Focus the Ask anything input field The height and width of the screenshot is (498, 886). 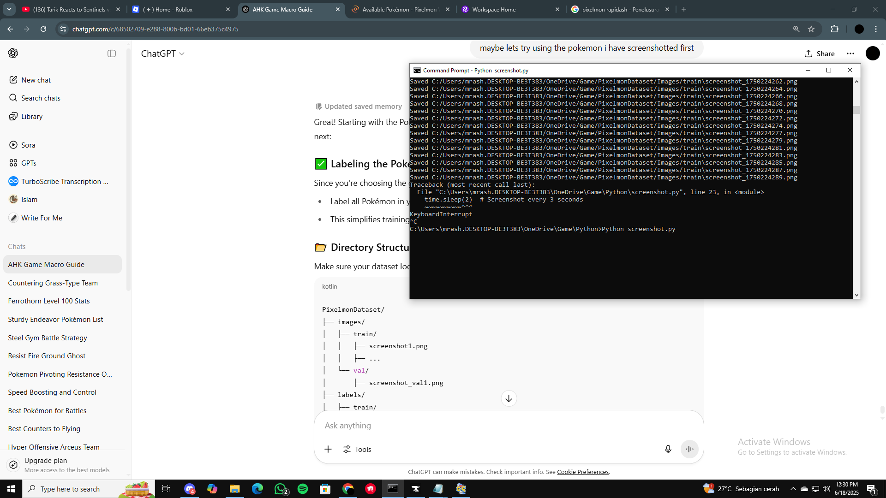pos(508,426)
